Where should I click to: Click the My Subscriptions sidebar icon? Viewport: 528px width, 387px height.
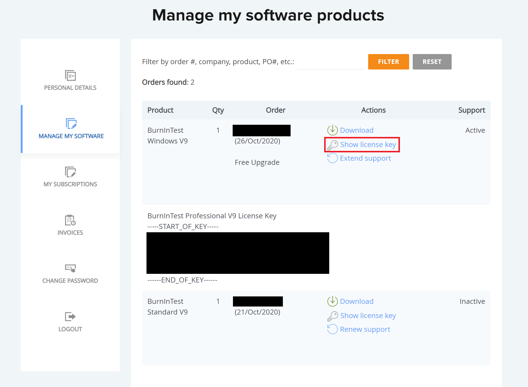70,172
